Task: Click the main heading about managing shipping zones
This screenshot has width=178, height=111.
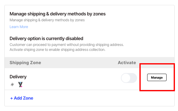Action: click(x=58, y=14)
